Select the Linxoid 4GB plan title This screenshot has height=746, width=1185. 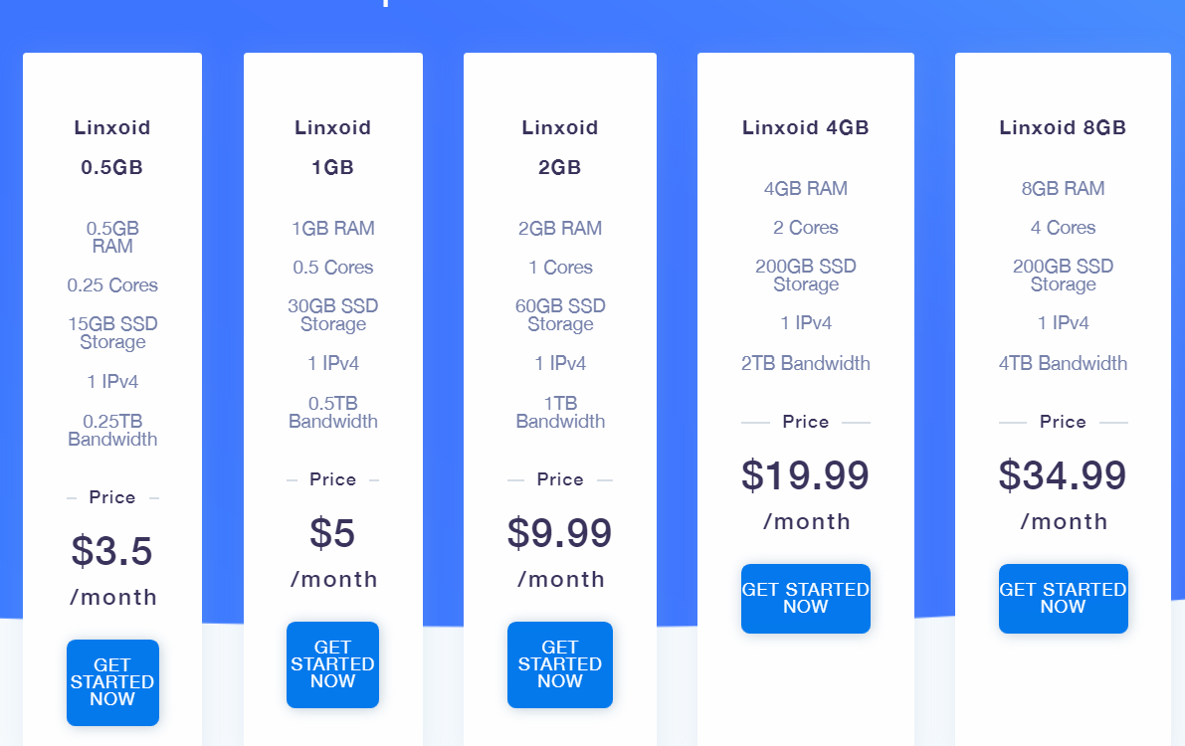(x=805, y=127)
